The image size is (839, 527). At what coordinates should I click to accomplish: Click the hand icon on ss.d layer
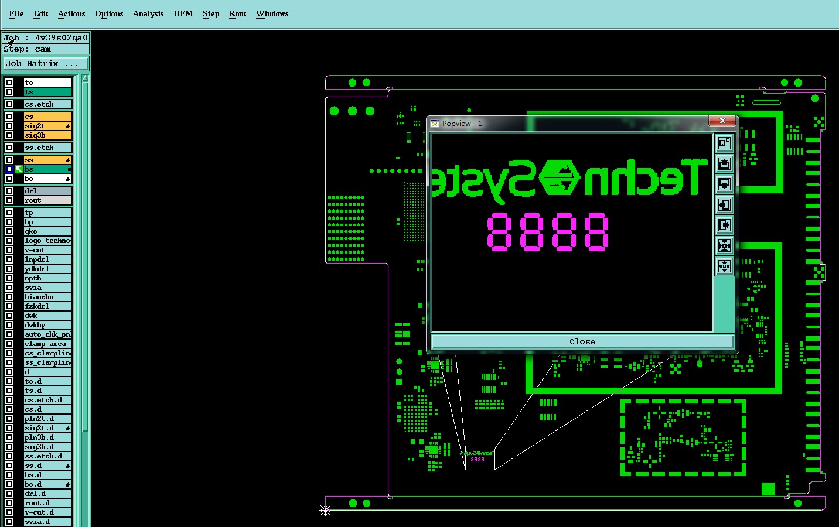tap(68, 466)
